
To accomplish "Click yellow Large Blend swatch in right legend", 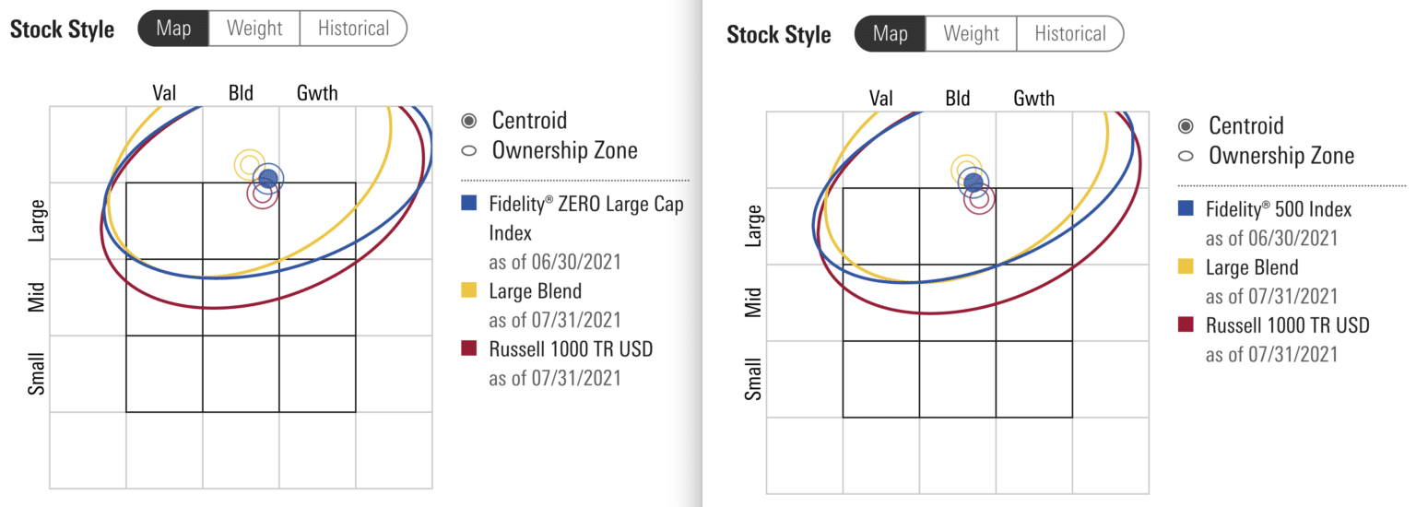I will pyautogui.click(x=1186, y=267).
